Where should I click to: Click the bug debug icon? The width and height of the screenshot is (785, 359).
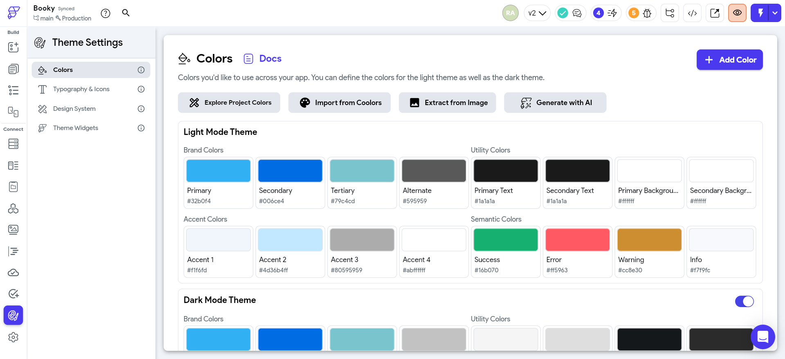click(647, 13)
